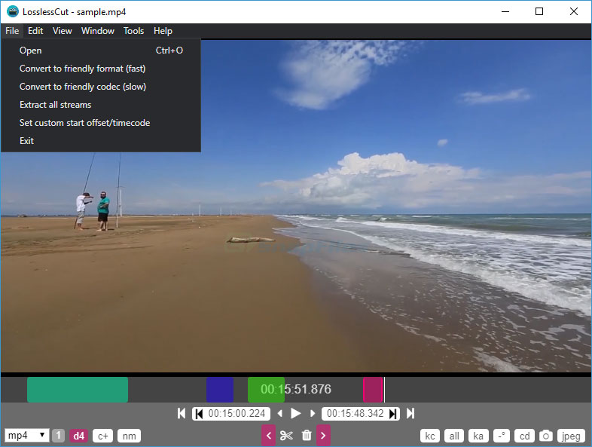The height and width of the screenshot is (447, 592).
Task: Capture frame with camera icon
Action: click(x=545, y=436)
